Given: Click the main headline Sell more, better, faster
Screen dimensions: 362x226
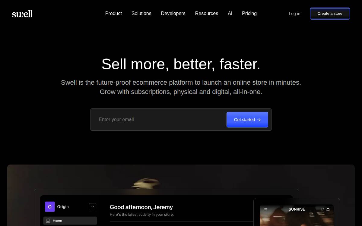Looking at the screenshot, I should coord(181,64).
